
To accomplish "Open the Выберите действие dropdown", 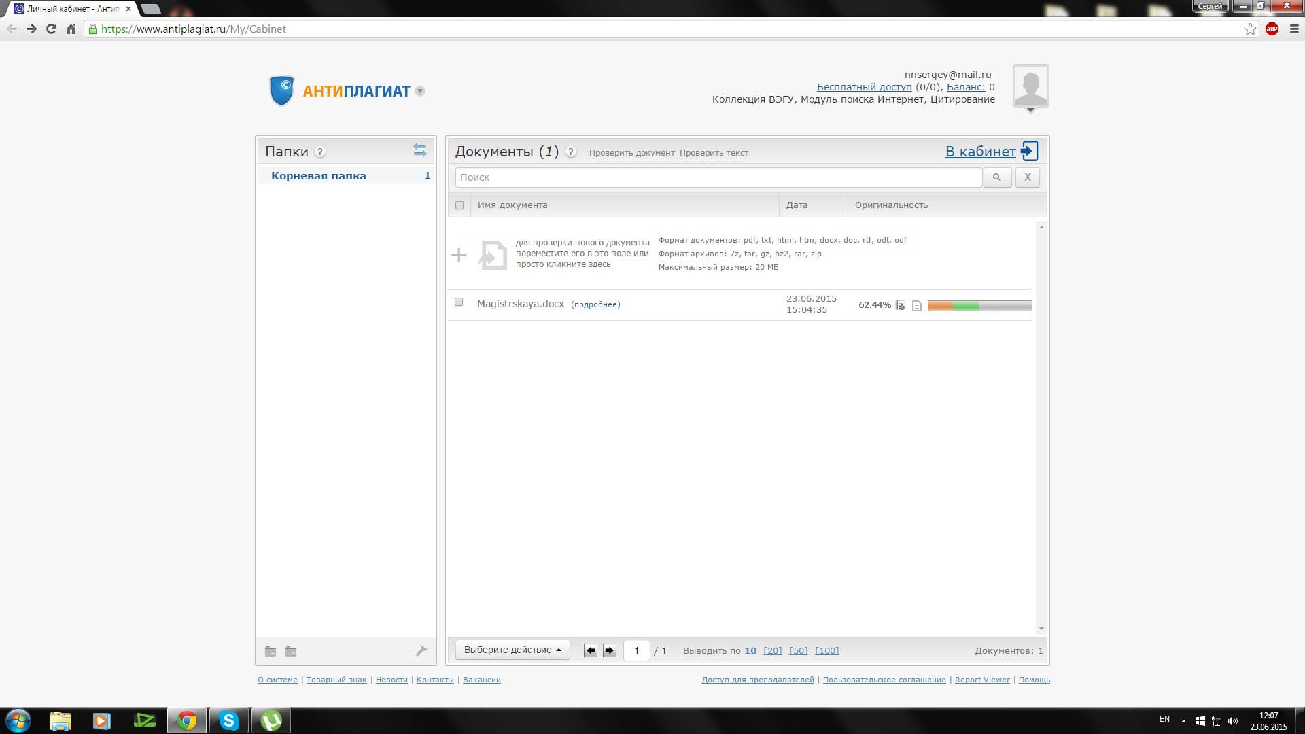I will click(512, 650).
